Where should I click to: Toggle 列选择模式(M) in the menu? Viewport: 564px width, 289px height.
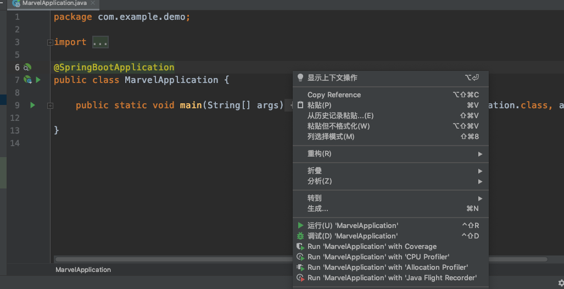tap(390, 136)
